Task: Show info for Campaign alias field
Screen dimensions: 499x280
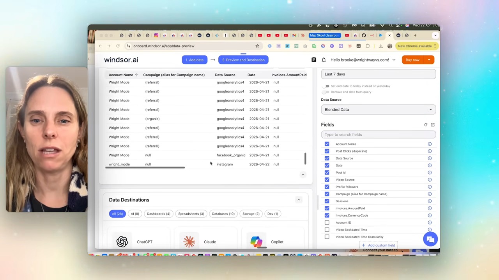Action: tap(430, 194)
